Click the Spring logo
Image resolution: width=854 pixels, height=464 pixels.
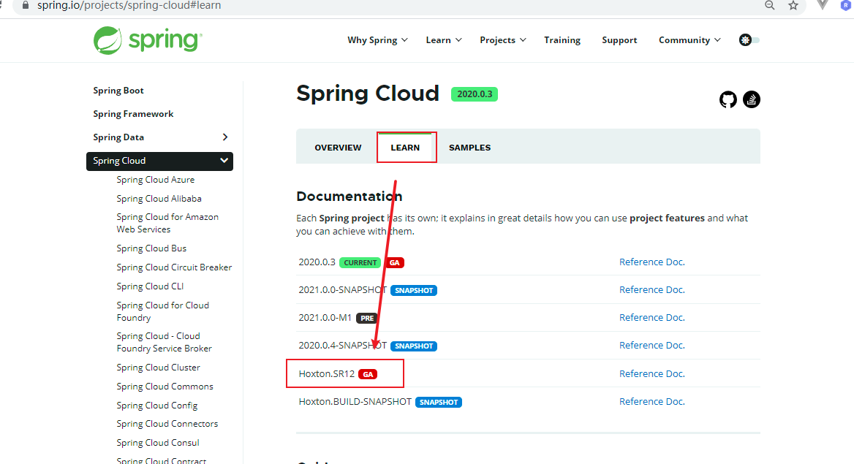[x=148, y=40]
